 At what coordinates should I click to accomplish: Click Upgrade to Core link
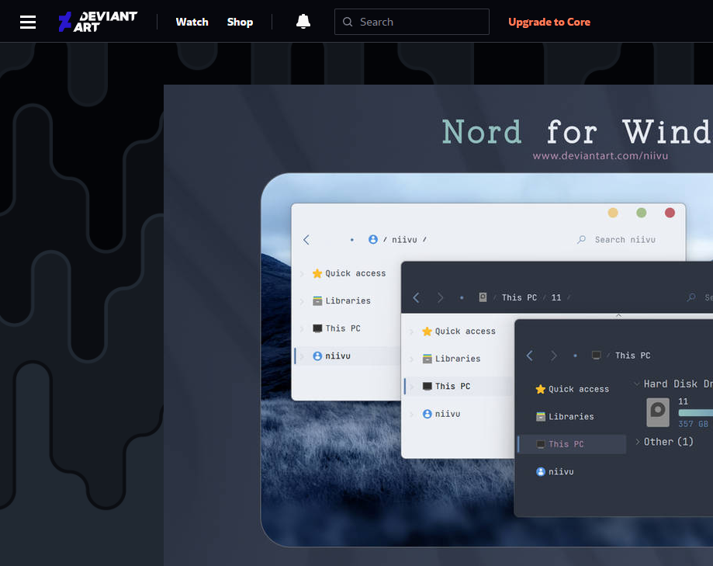549,22
